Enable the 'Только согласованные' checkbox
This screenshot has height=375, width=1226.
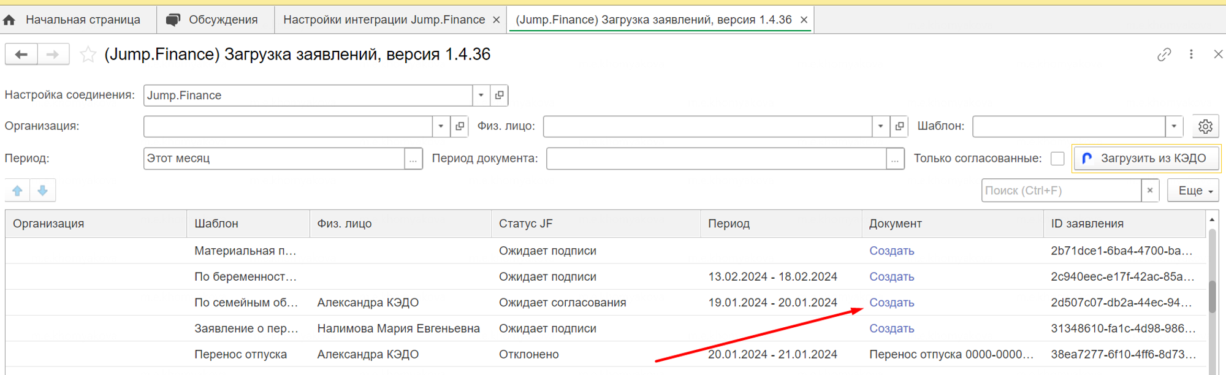pos(1057,159)
